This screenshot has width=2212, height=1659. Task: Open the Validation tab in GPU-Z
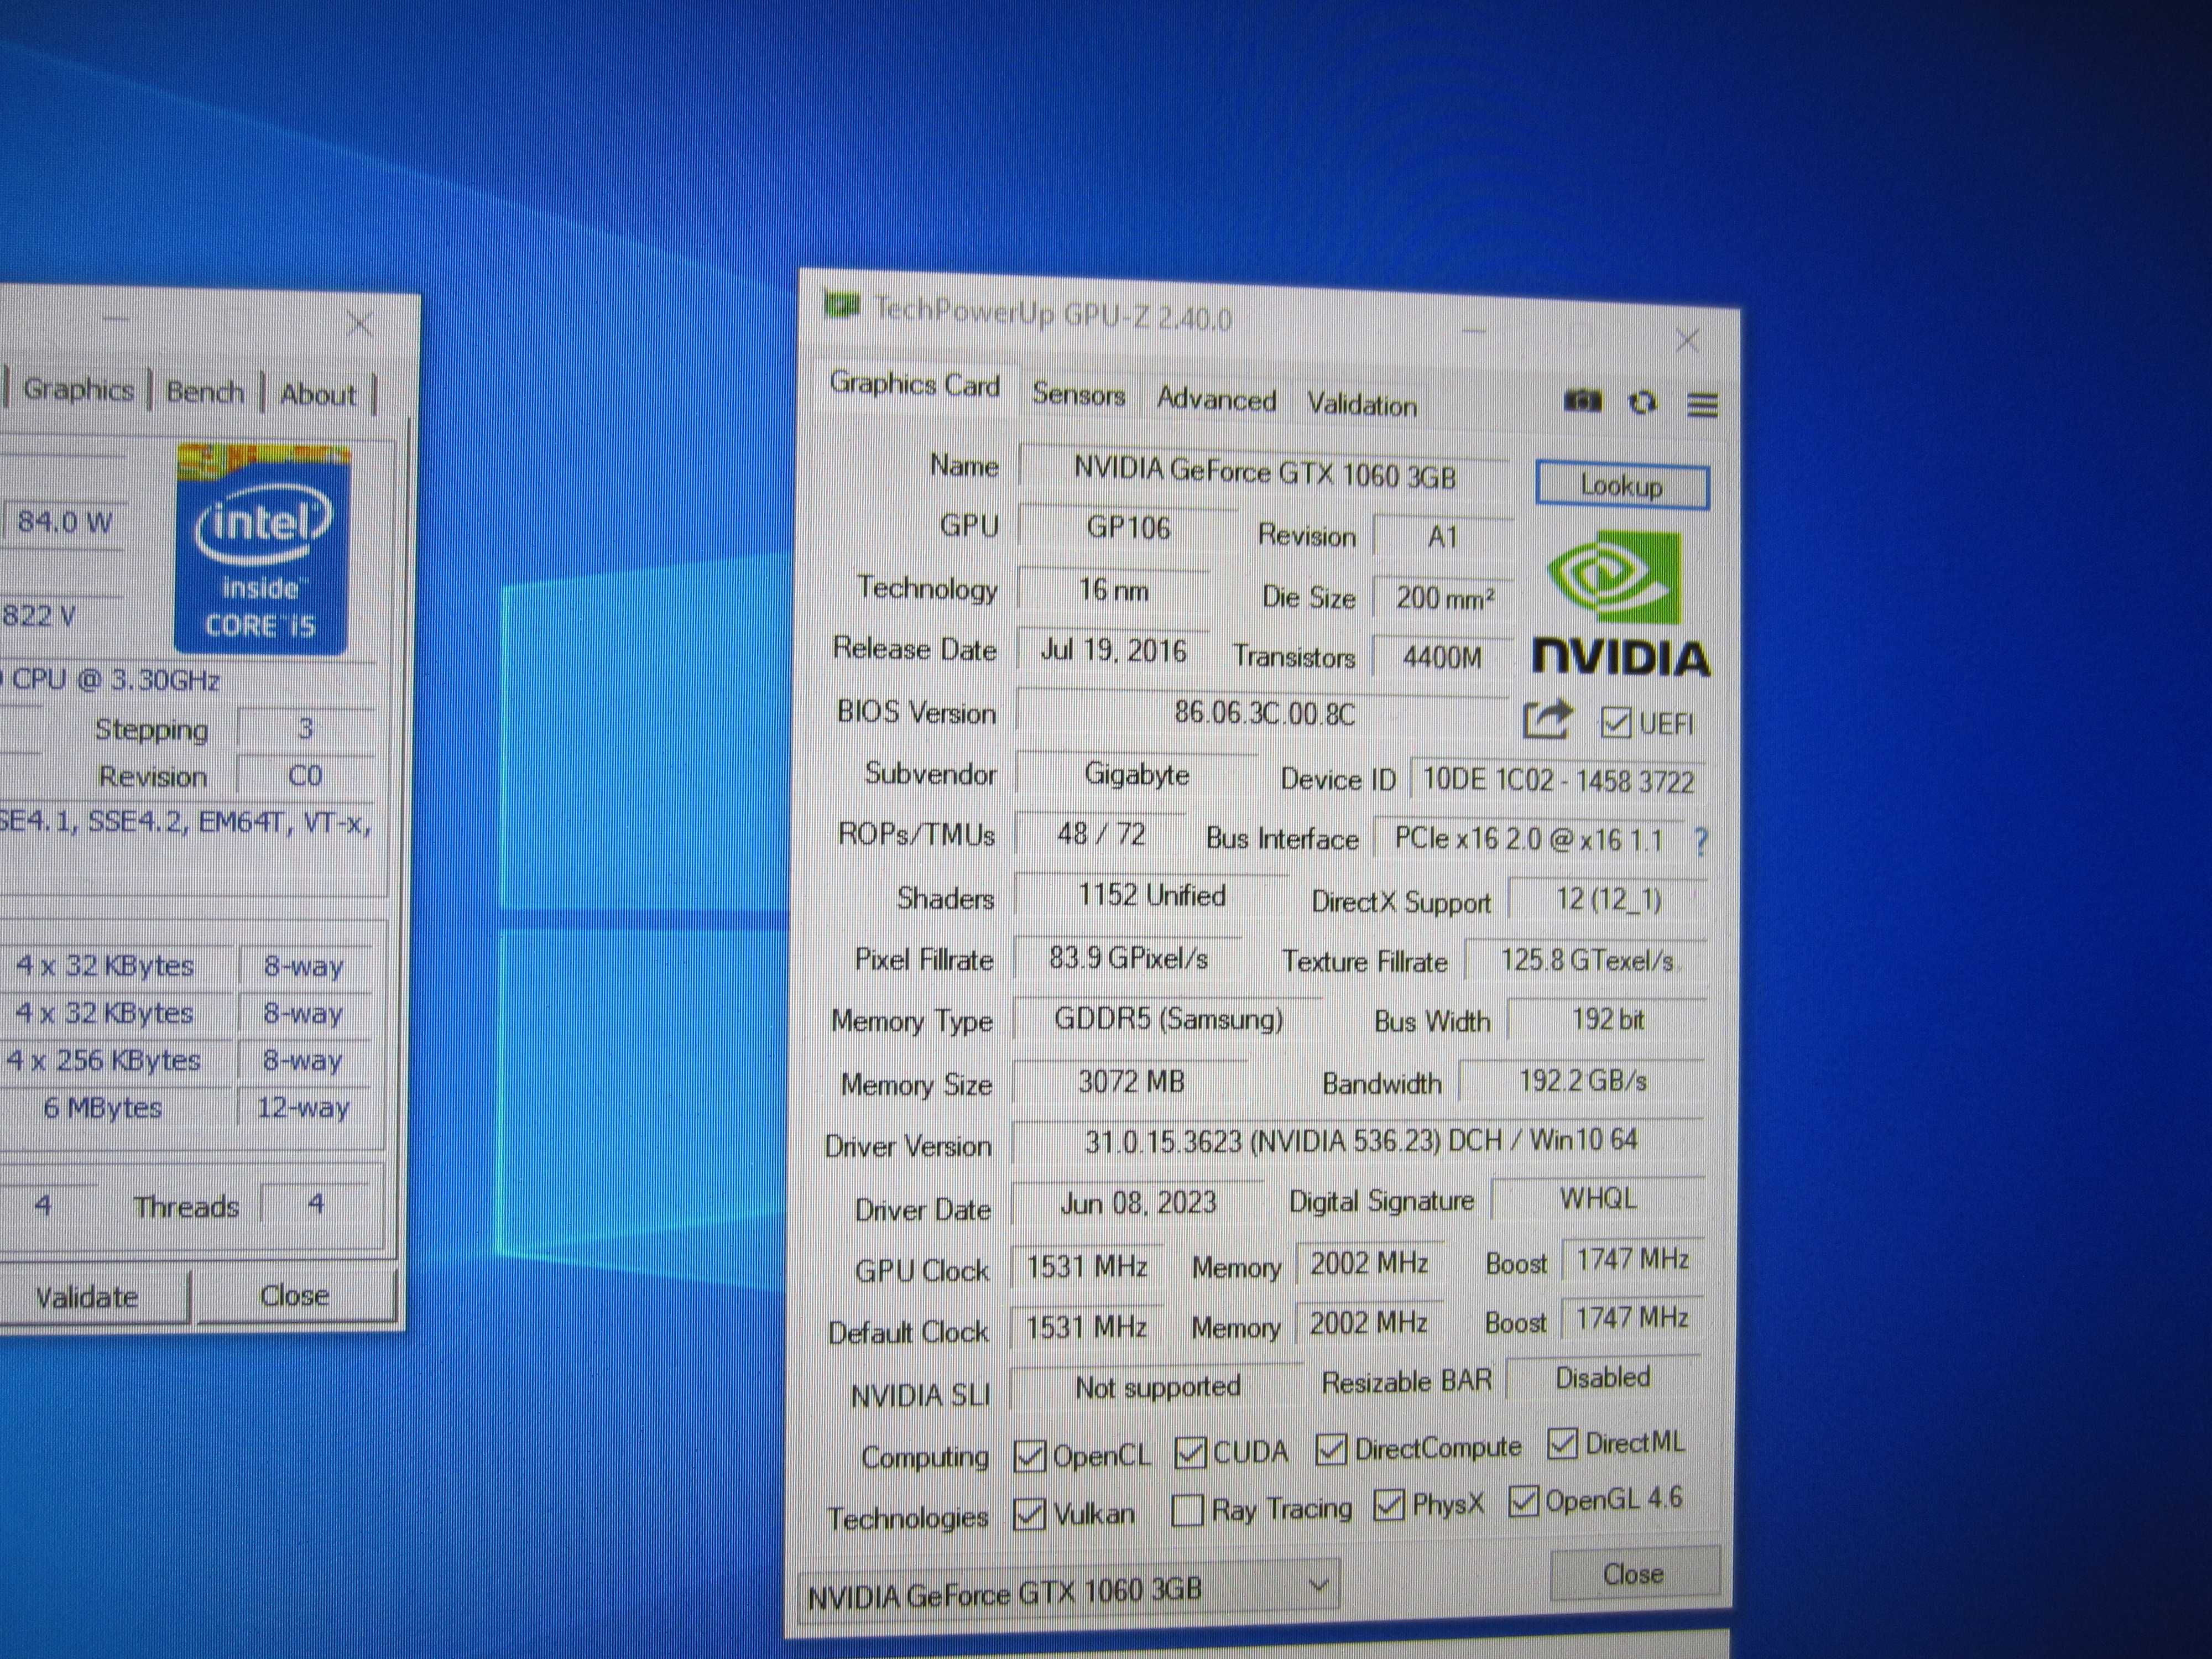(1362, 404)
